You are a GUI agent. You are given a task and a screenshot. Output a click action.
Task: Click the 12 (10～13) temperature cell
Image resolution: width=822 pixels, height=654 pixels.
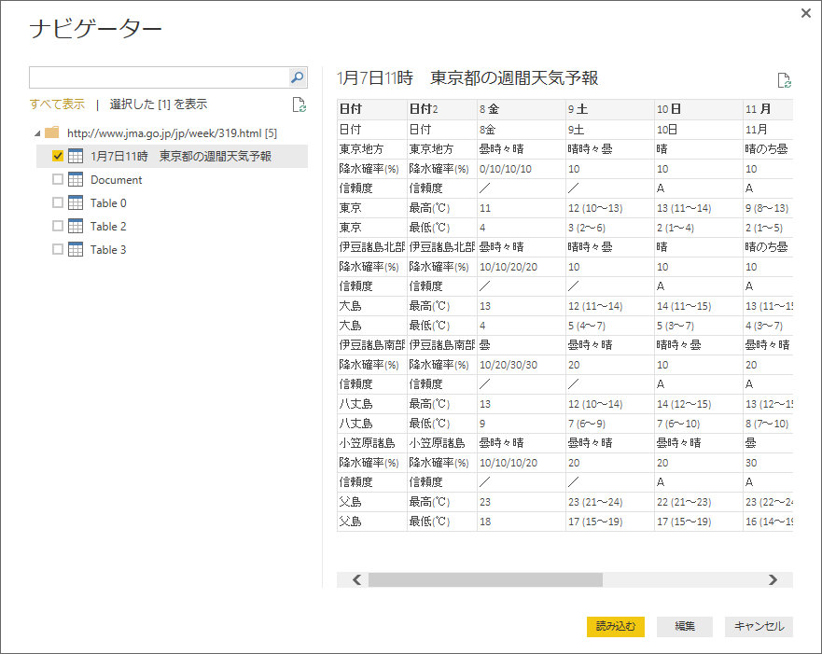click(x=609, y=208)
